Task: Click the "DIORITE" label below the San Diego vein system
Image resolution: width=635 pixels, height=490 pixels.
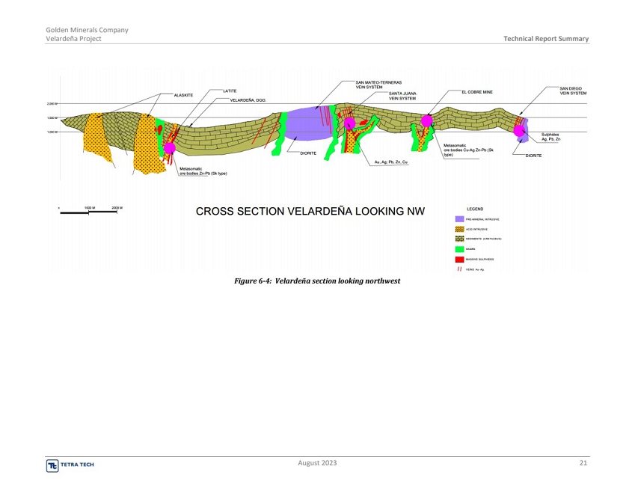Action: pos(533,156)
